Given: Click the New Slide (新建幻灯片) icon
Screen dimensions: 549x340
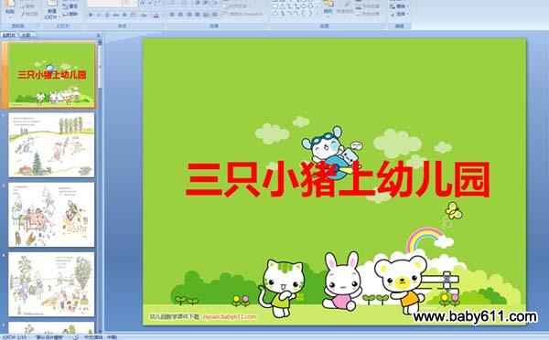Looking at the screenshot, I should 52,9.
